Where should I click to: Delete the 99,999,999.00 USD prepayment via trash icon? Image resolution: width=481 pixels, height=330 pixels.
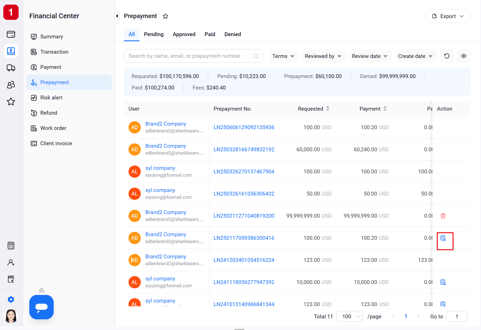tap(443, 216)
